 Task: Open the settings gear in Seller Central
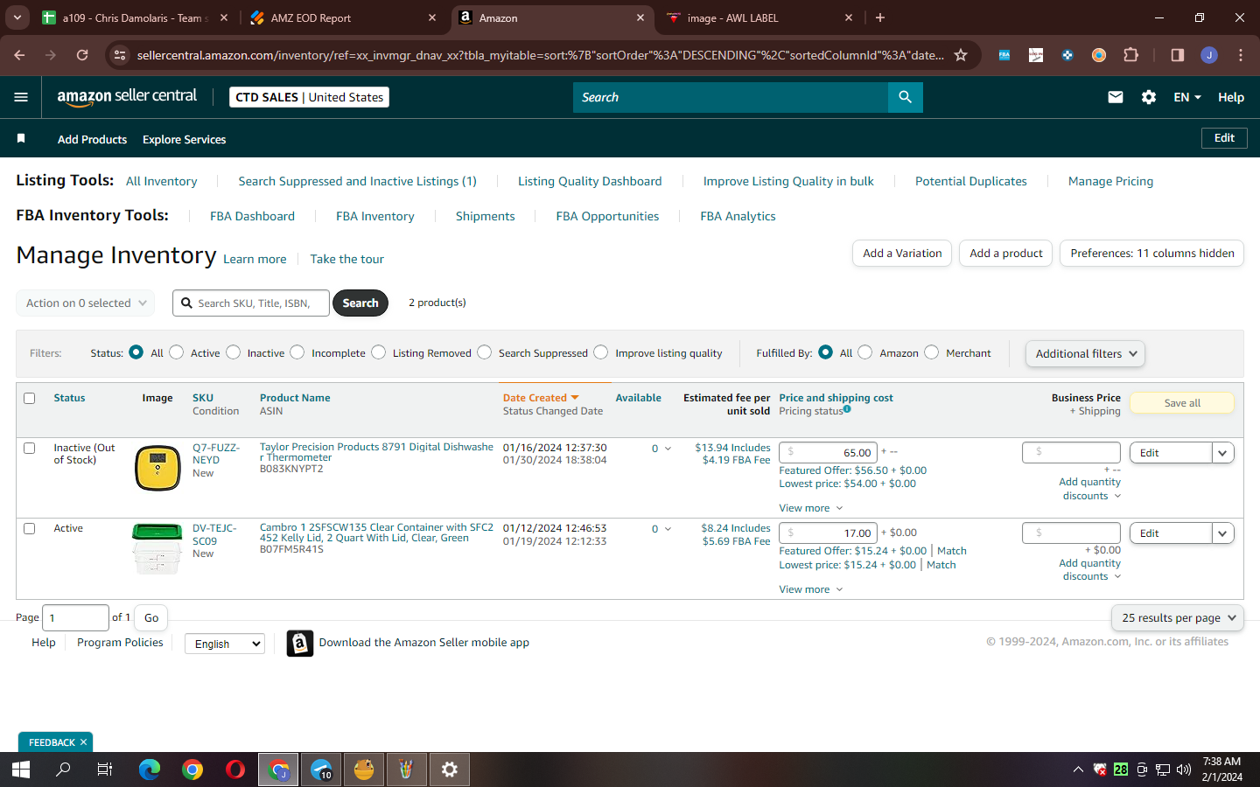(x=1148, y=97)
